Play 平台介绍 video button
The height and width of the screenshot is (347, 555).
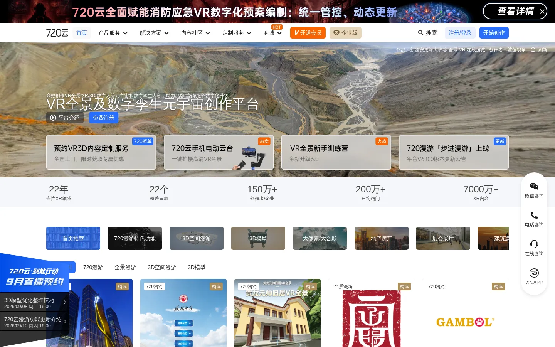[x=65, y=118]
